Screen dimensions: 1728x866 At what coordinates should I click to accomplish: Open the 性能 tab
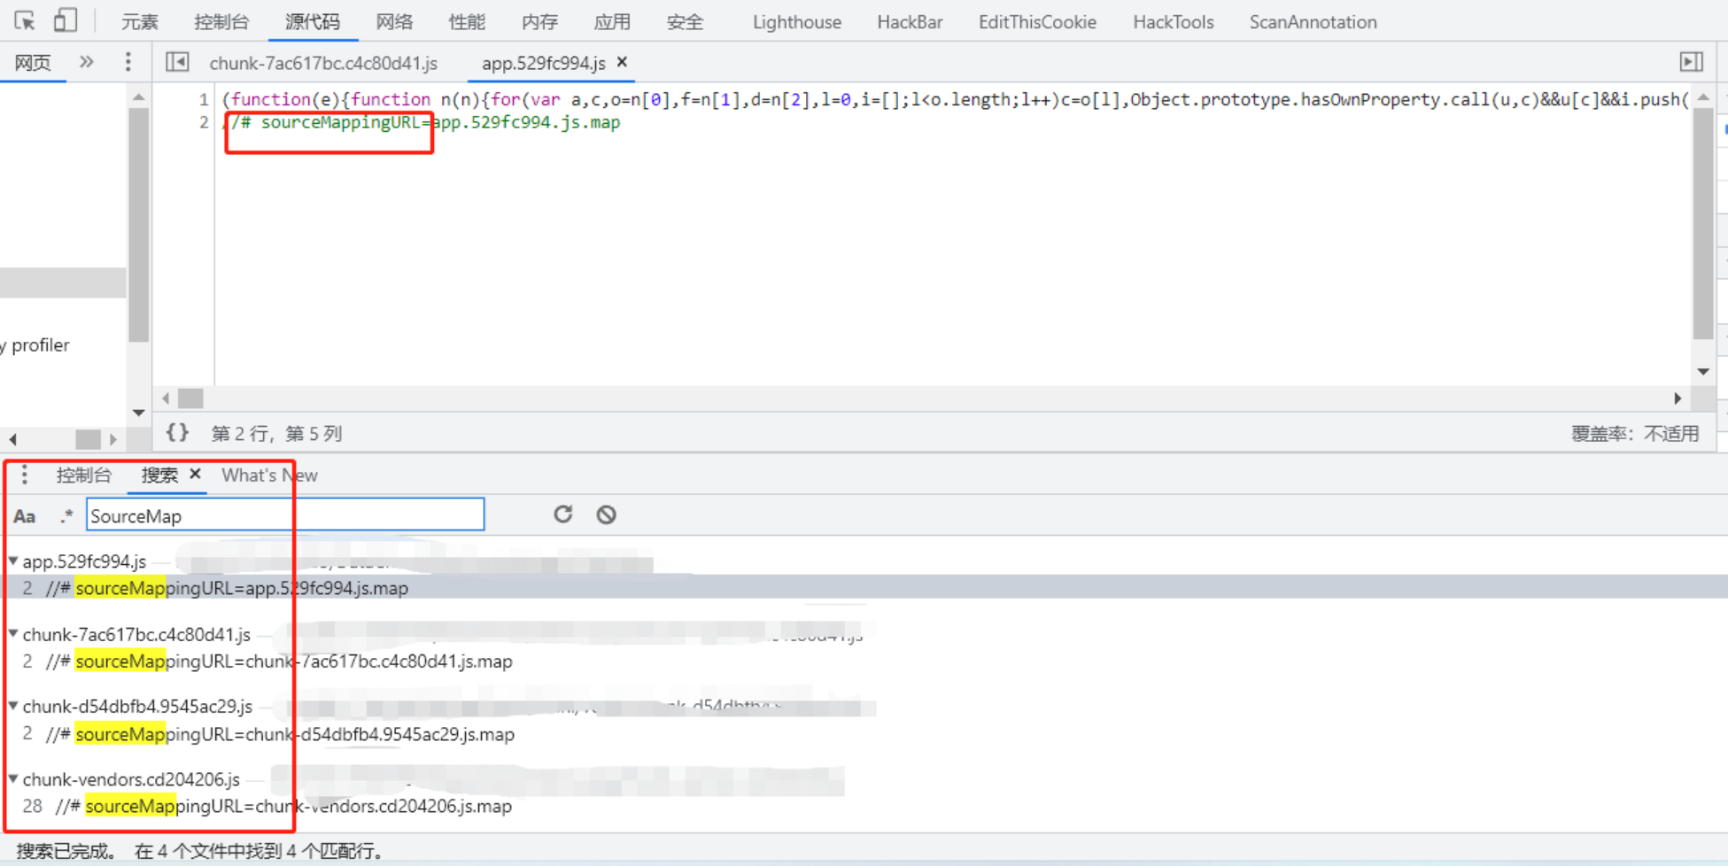(x=467, y=22)
